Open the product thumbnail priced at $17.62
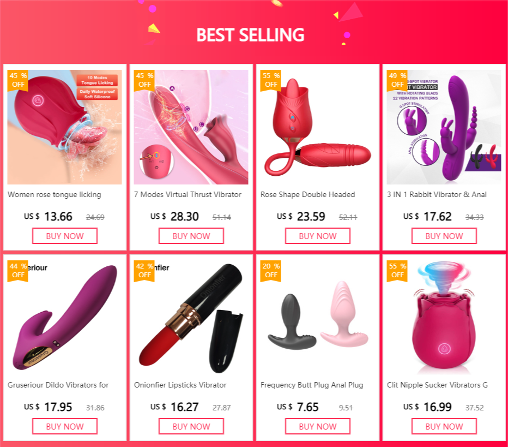 click(444, 127)
